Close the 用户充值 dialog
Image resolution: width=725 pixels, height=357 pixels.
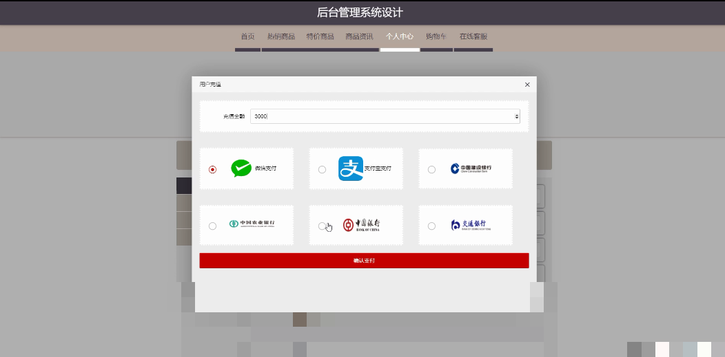(527, 85)
